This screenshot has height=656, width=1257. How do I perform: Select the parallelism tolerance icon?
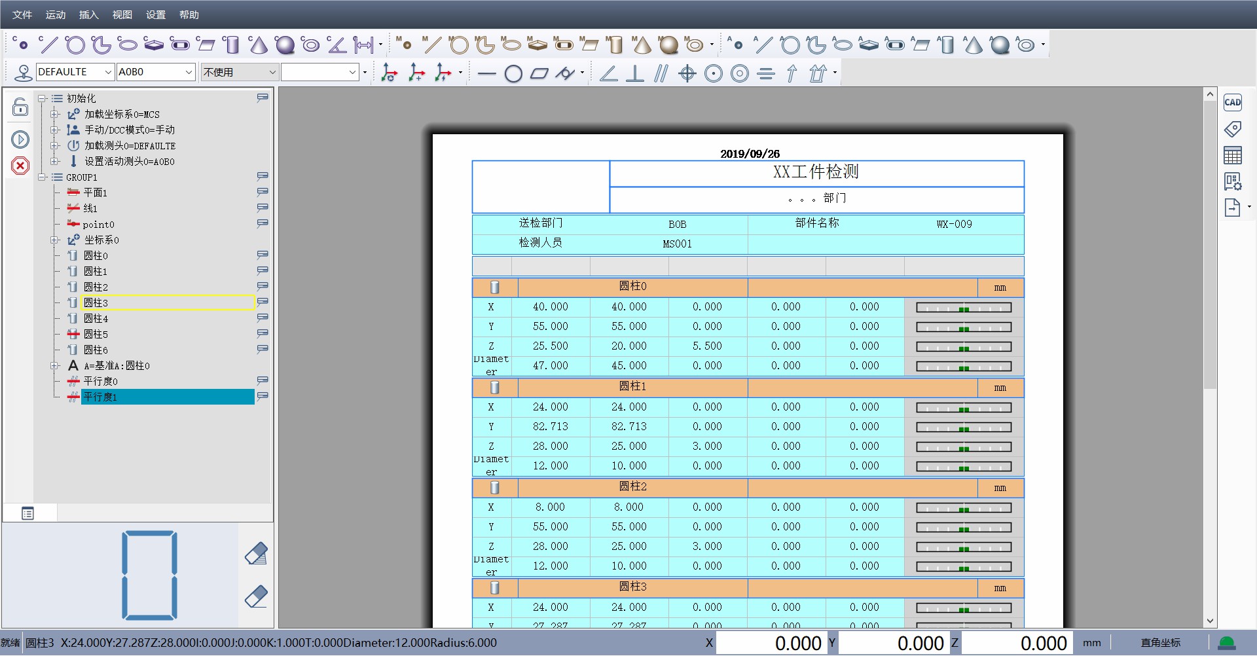click(661, 73)
